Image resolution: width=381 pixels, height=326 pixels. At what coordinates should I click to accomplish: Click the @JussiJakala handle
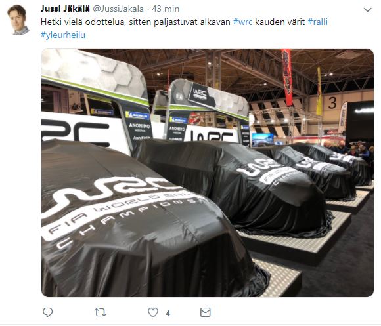click(118, 9)
